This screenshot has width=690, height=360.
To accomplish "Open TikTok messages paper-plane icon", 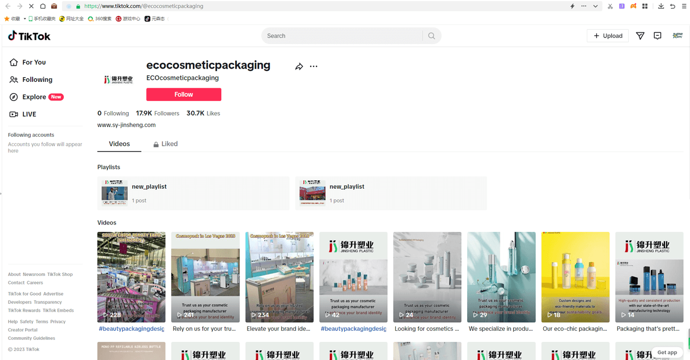I will coord(640,36).
